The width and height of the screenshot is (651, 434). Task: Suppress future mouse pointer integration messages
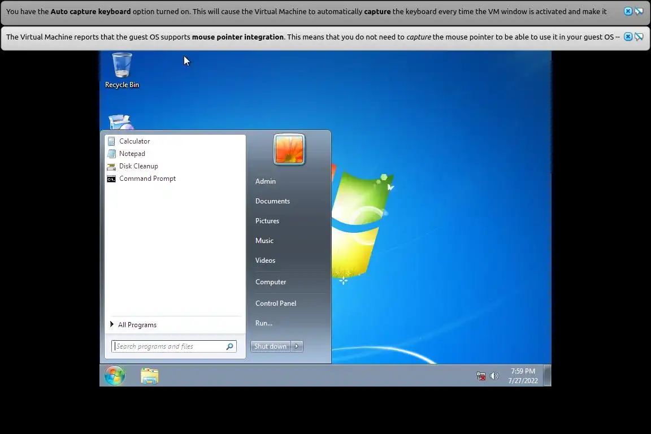[639, 37]
